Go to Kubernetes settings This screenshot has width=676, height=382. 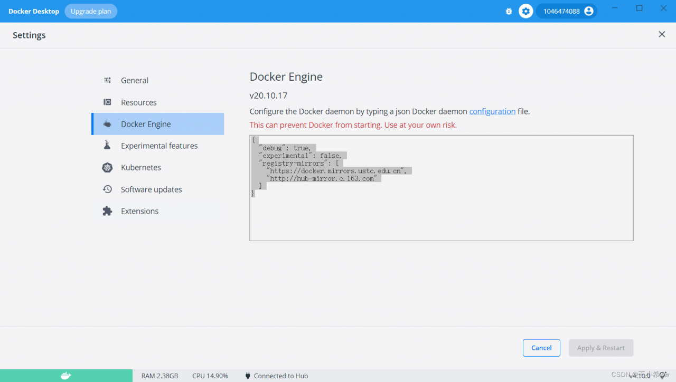click(x=141, y=168)
